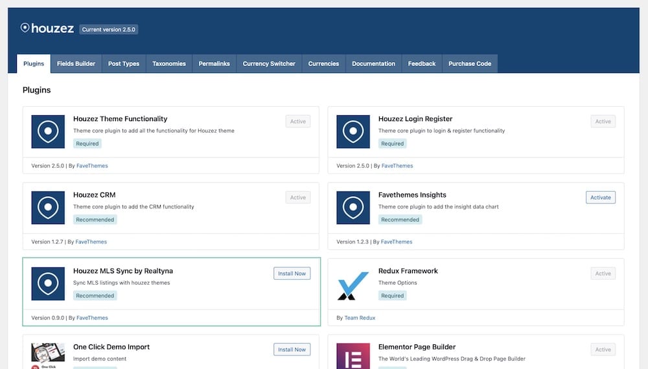
Task: Click the One Click Demo Import thumbnail
Action: pyautogui.click(x=48, y=356)
